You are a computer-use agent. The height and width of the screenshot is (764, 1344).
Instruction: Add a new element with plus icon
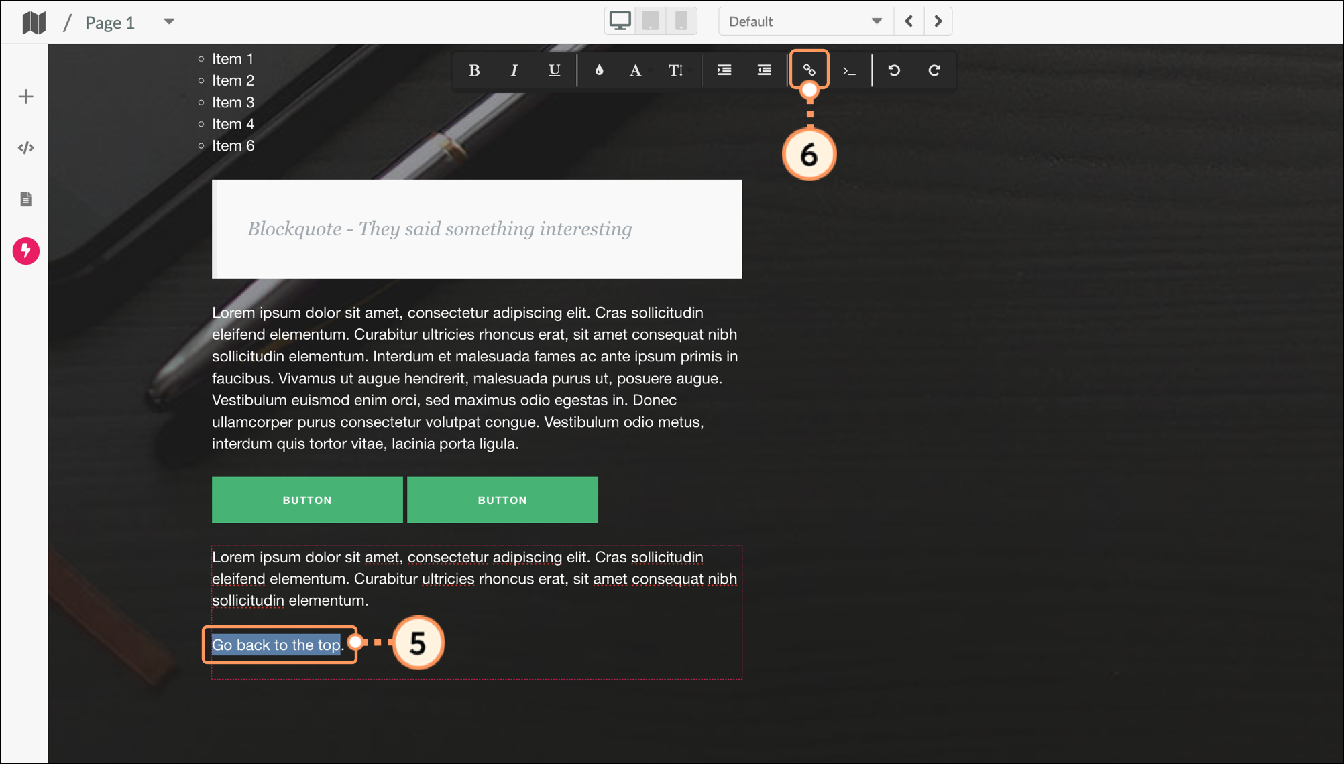tap(26, 97)
